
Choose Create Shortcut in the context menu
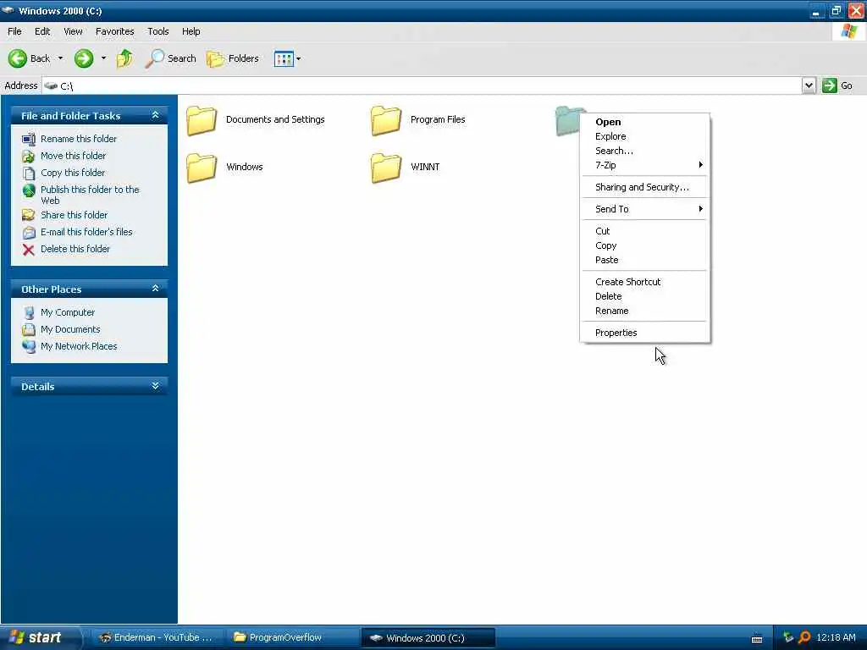tap(644, 282)
